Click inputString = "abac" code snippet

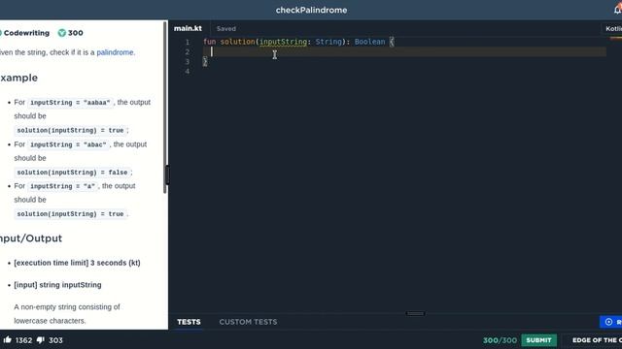click(x=68, y=144)
